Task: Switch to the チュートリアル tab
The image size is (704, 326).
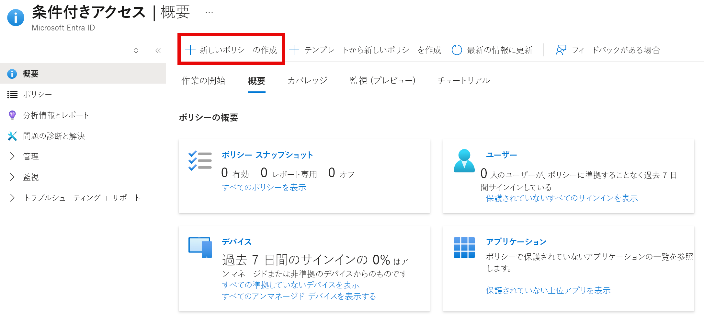Action: coord(464,81)
